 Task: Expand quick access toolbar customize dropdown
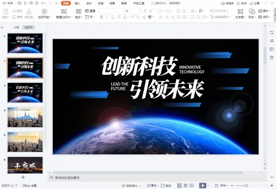click(x=56, y=3)
